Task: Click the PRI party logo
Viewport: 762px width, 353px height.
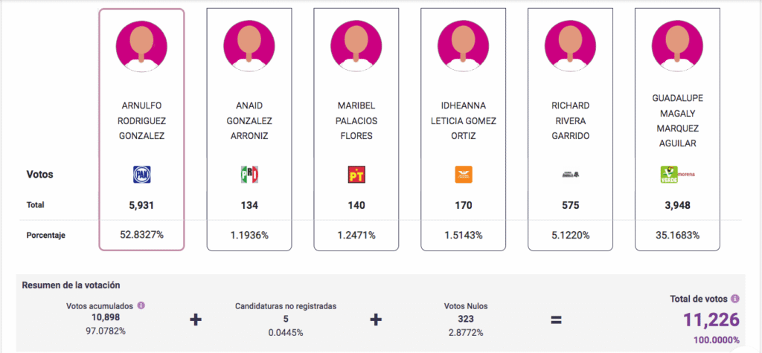Action: click(x=249, y=175)
